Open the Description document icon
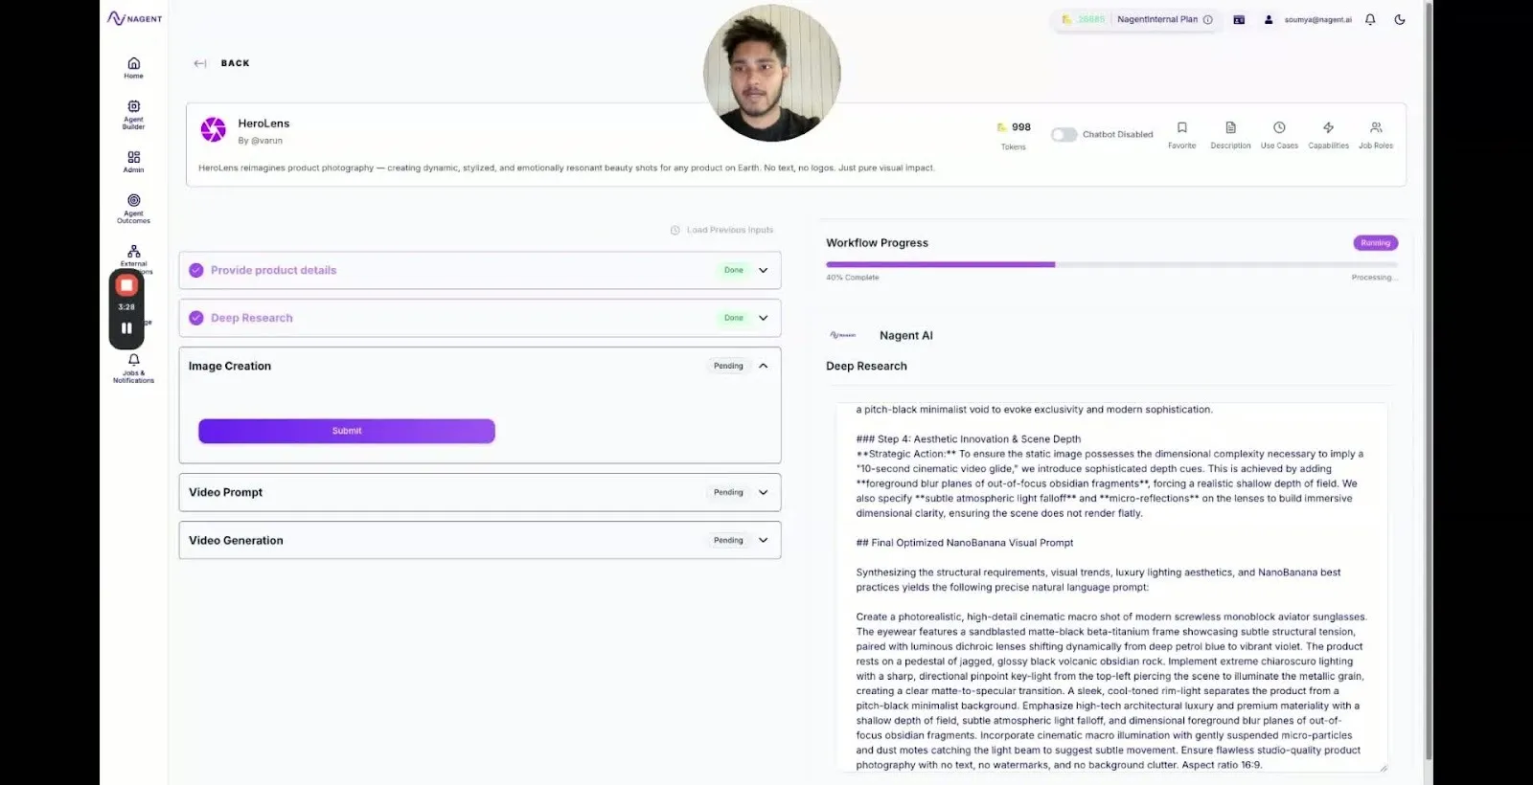The height and width of the screenshot is (785, 1533). 1230,127
